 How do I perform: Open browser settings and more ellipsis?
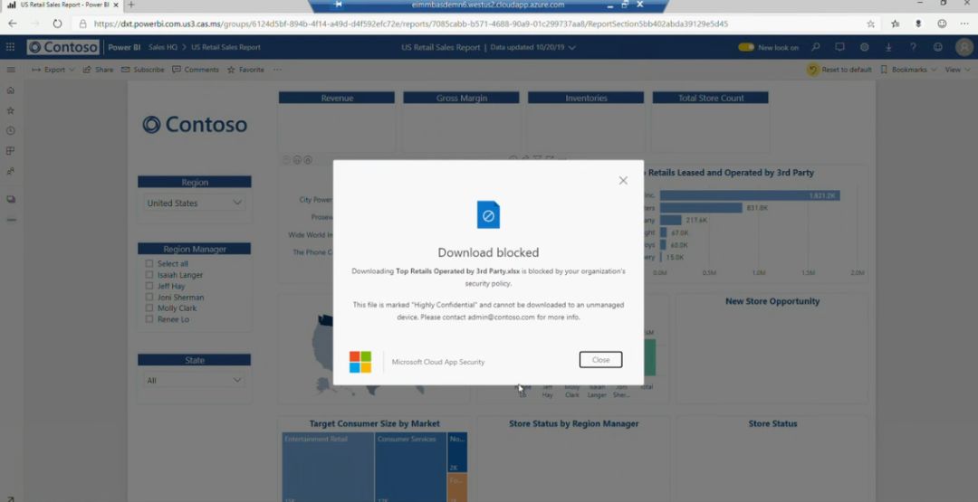pos(965,24)
